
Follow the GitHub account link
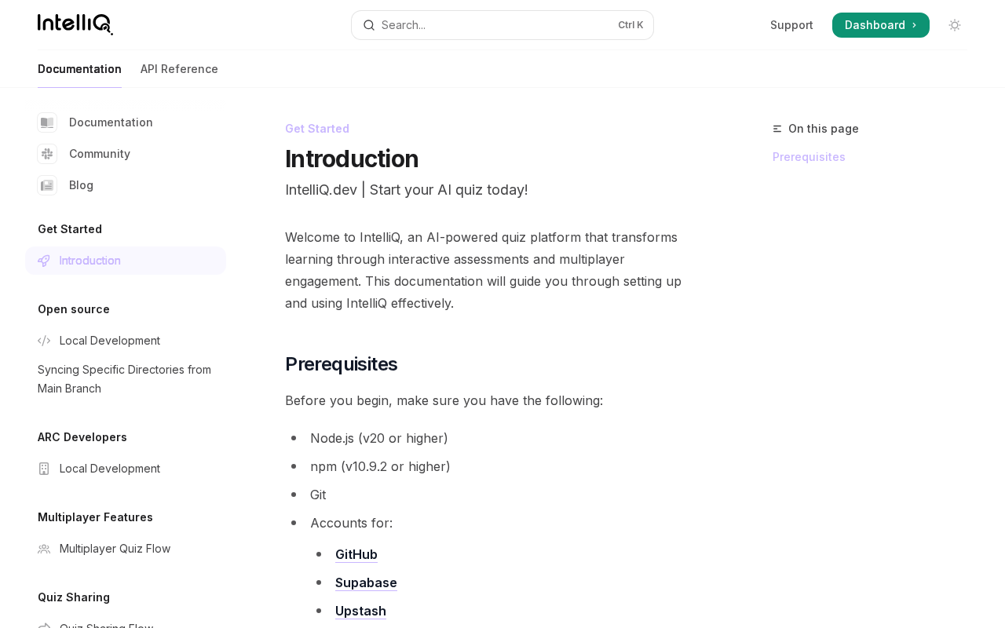tap(356, 554)
